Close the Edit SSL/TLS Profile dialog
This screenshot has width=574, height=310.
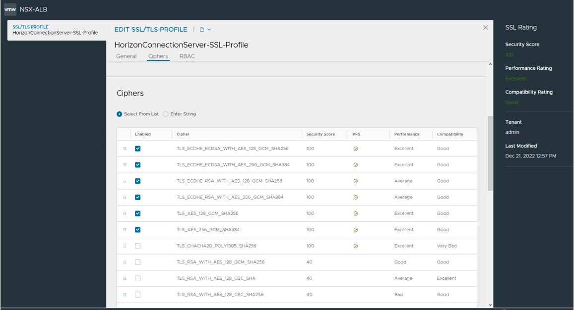click(x=485, y=27)
